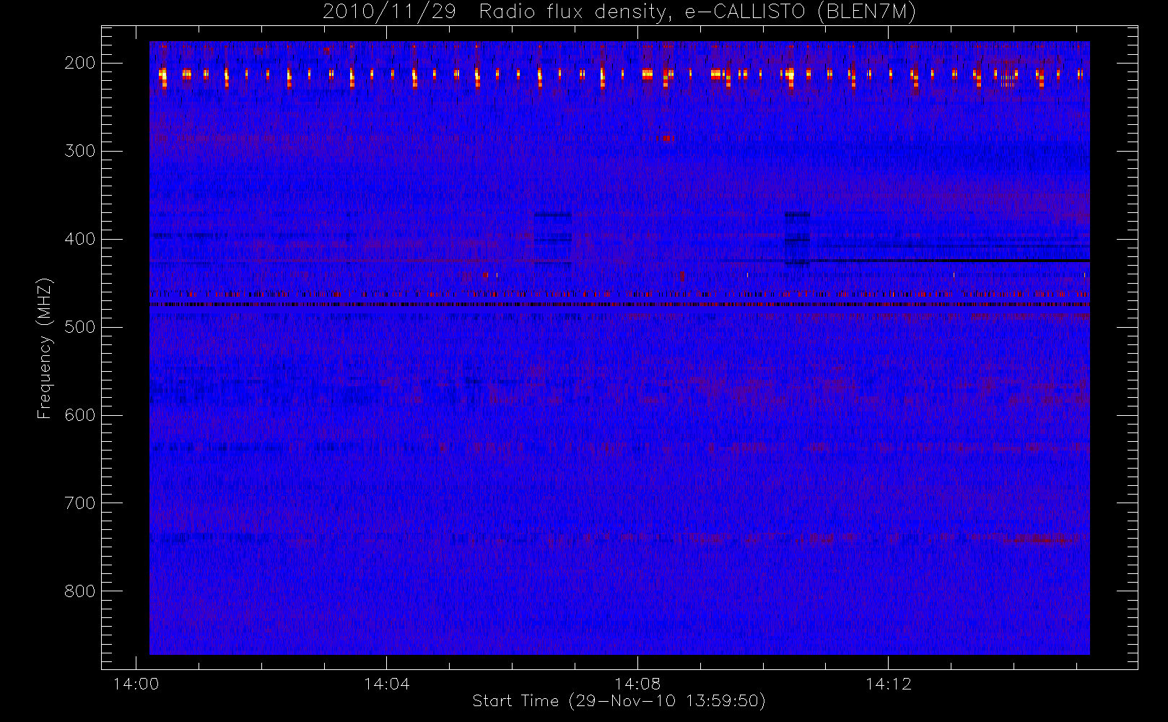The image size is (1168, 722).
Task: Click the 14:00 time tick label
Action: [136, 684]
